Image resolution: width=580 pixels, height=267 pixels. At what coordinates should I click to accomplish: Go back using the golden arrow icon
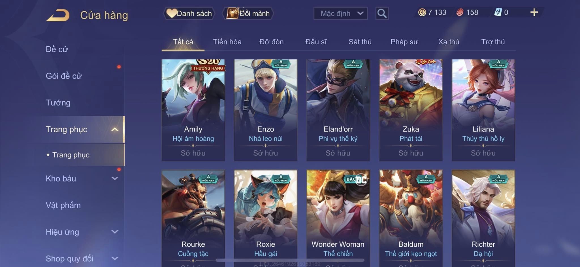tap(58, 15)
